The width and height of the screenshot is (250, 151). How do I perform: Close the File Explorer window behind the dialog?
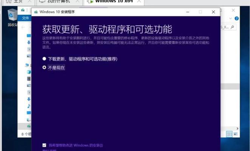pyautogui.click(x=233, y=10)
